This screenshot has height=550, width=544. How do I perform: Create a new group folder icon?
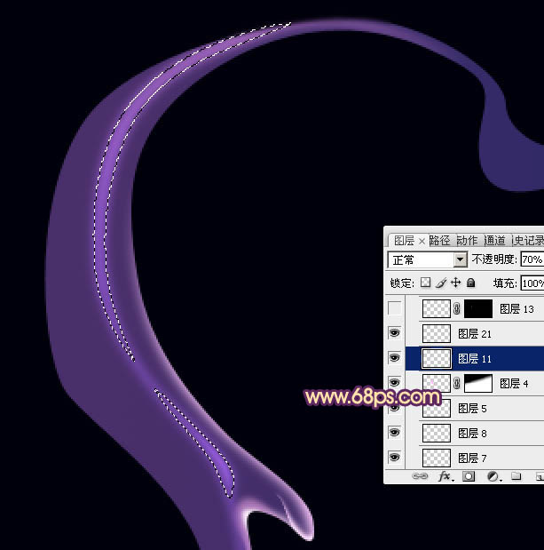(516, 477)
